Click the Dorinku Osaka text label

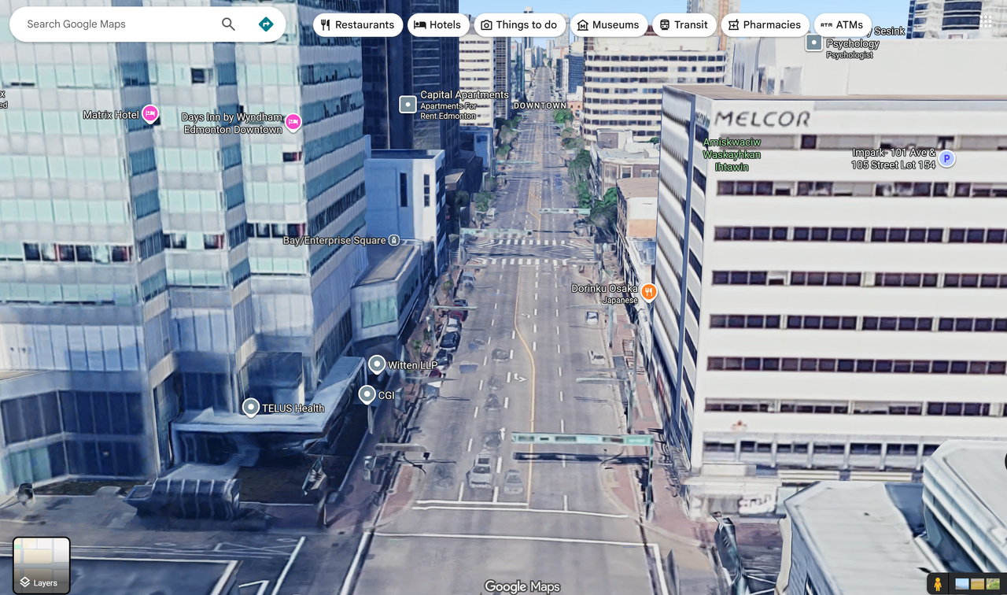pos(604,289)
